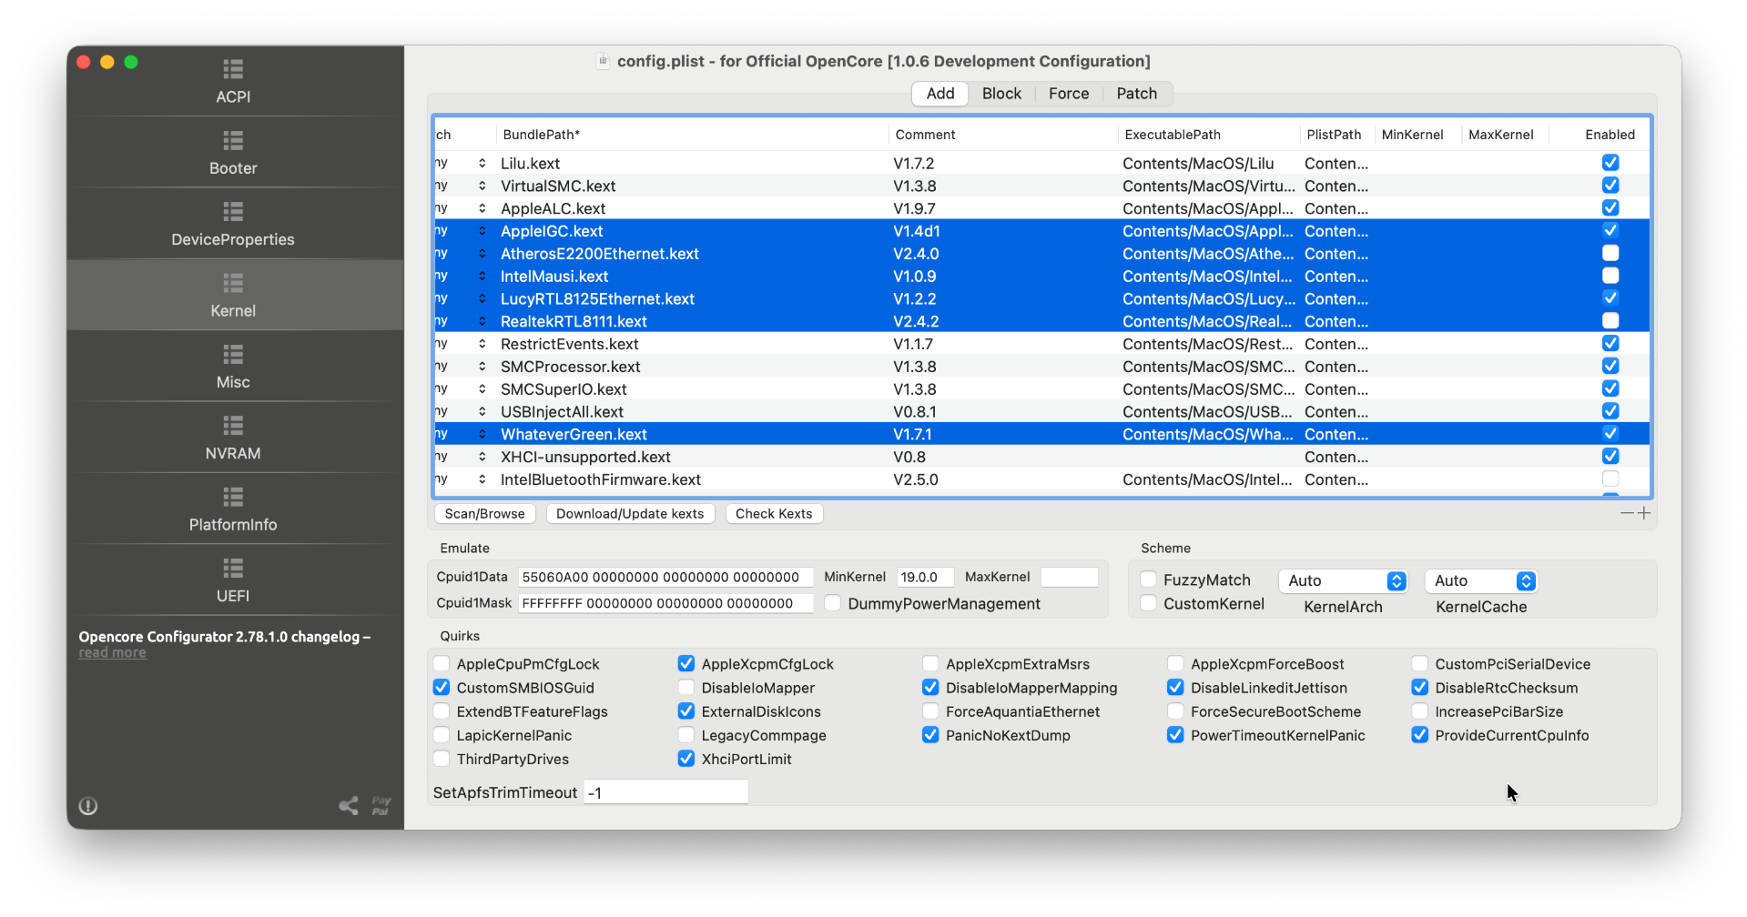Click the PayPal donate icon
This screenshot has height=917, width=1747.
[x=381, y=805]
